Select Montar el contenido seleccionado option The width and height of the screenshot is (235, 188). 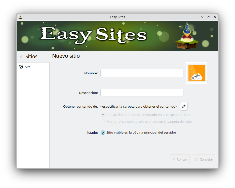pos(103,121)
